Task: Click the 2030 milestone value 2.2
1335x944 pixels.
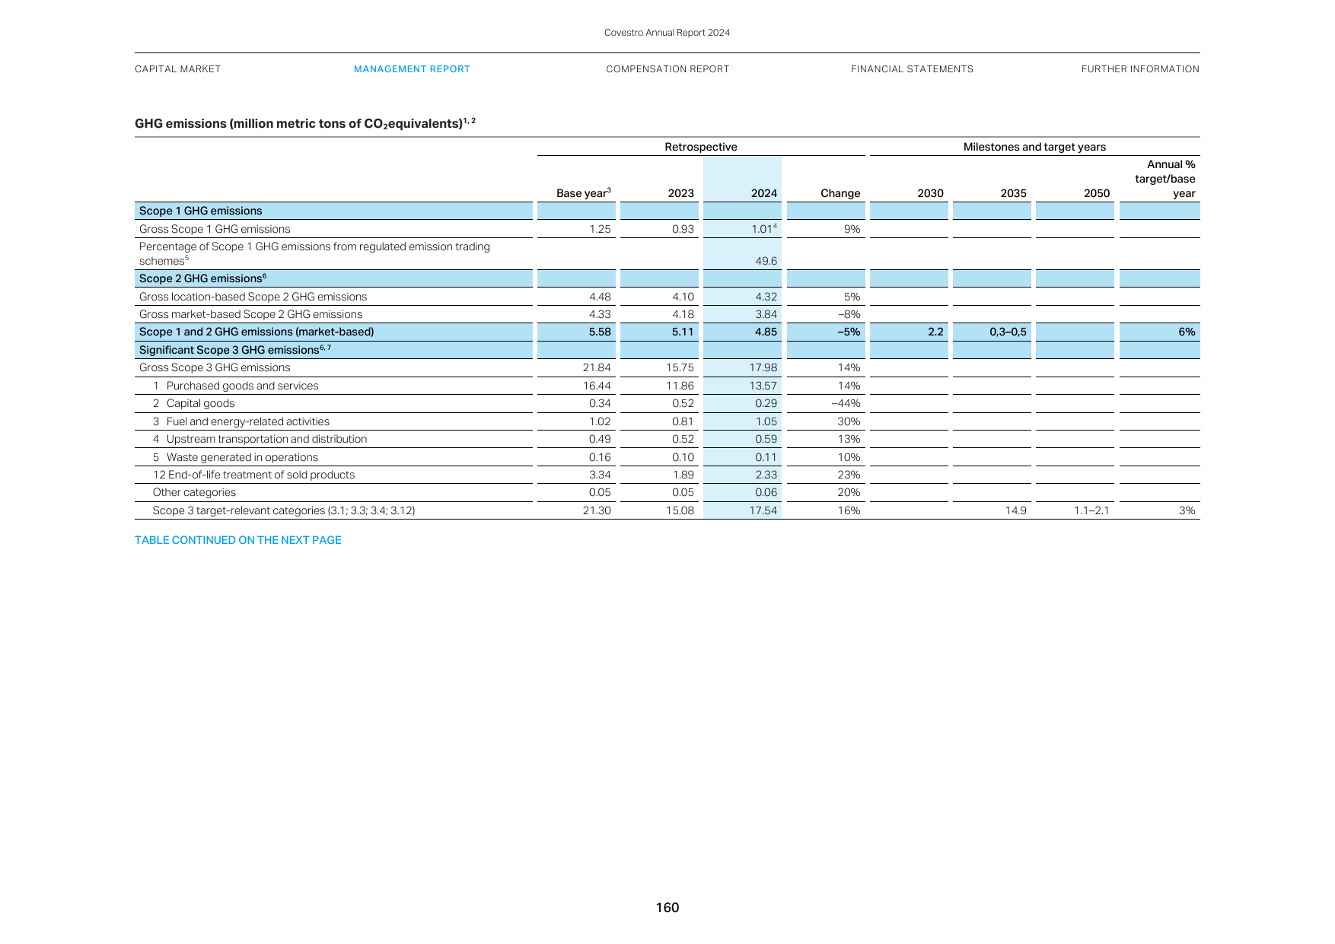Action: click(x=935, y=332)
